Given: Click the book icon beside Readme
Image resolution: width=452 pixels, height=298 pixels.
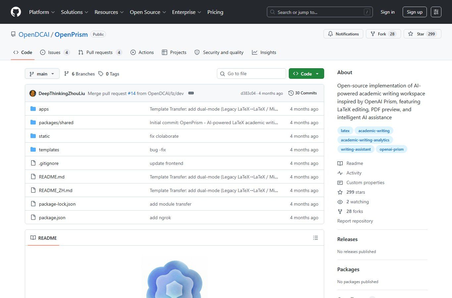Looking at the screenshot, I should [x=340, y=163].
